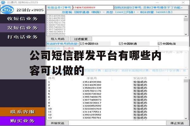The width and height of the screenshot is (190, 126).
Task: Select table row with 13463236617
Action: (115, 103)
